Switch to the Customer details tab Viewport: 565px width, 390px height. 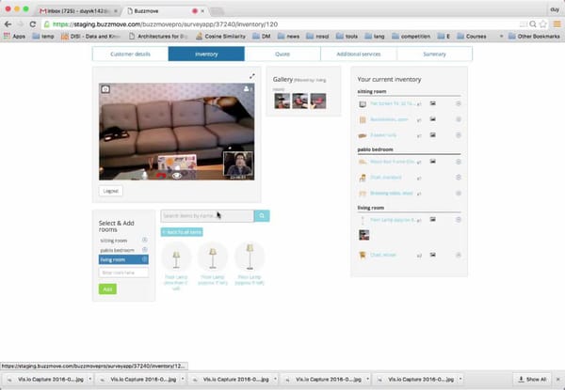point(130,54)
